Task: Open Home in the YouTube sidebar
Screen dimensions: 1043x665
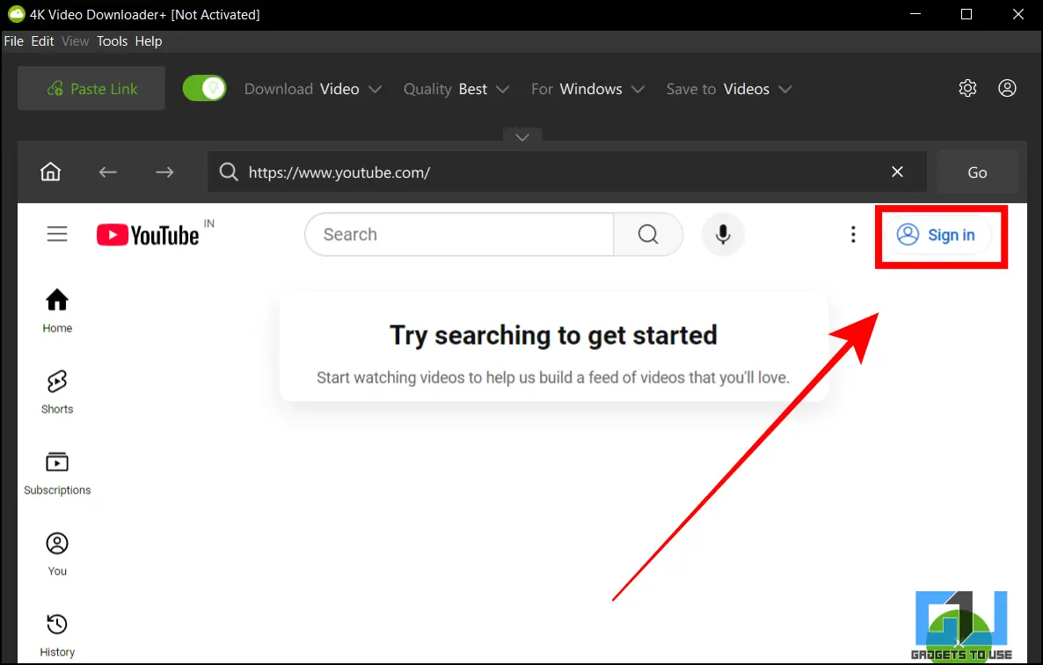Action: pos(57,311)
